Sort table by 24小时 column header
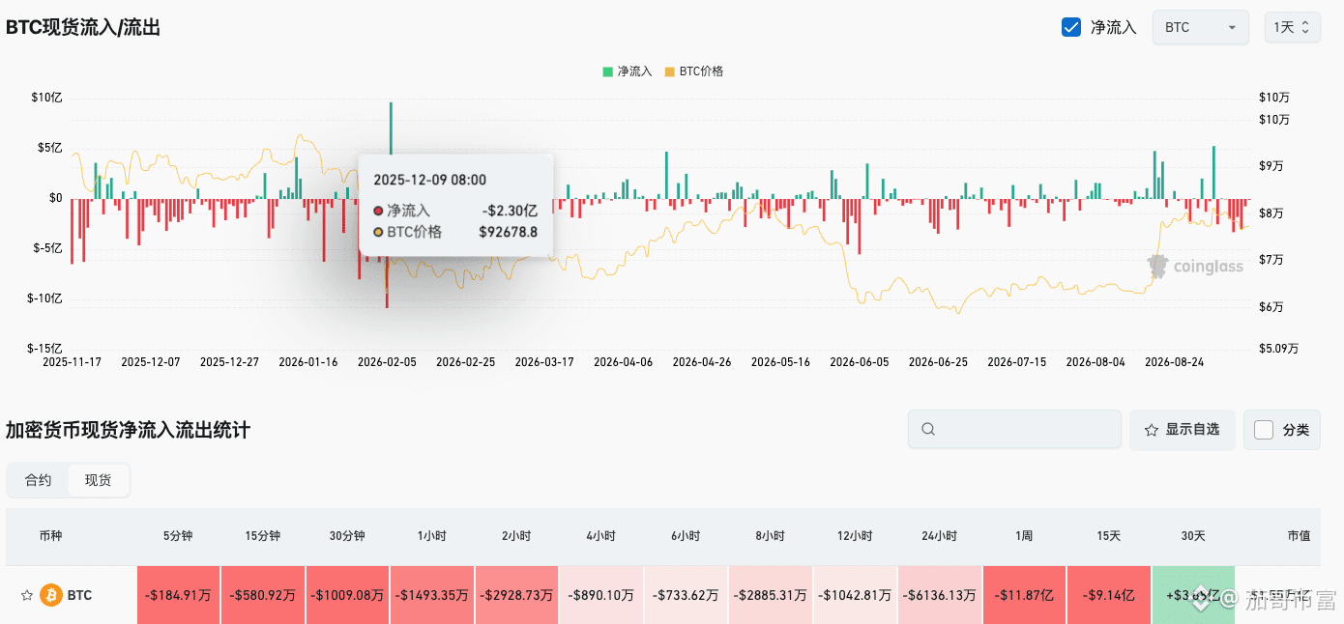1344x624 pixels. click(938, 536)
